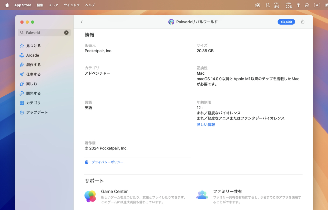This screenshot has width=328, height=210.
Task: Click the Creative Cloud menu bar icon
Action: 258,5
